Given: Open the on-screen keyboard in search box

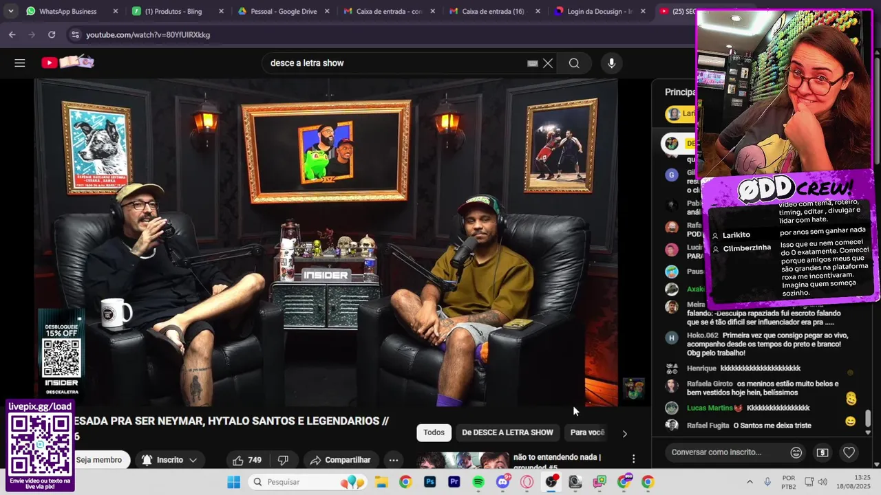Looking at the screenshot, I should pos(532,63).
